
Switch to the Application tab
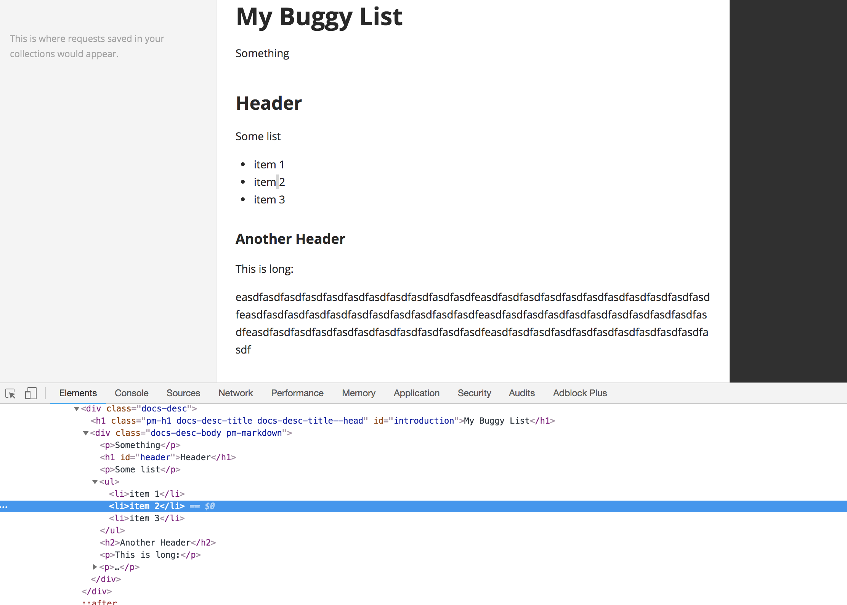click(x=417, y=393)
